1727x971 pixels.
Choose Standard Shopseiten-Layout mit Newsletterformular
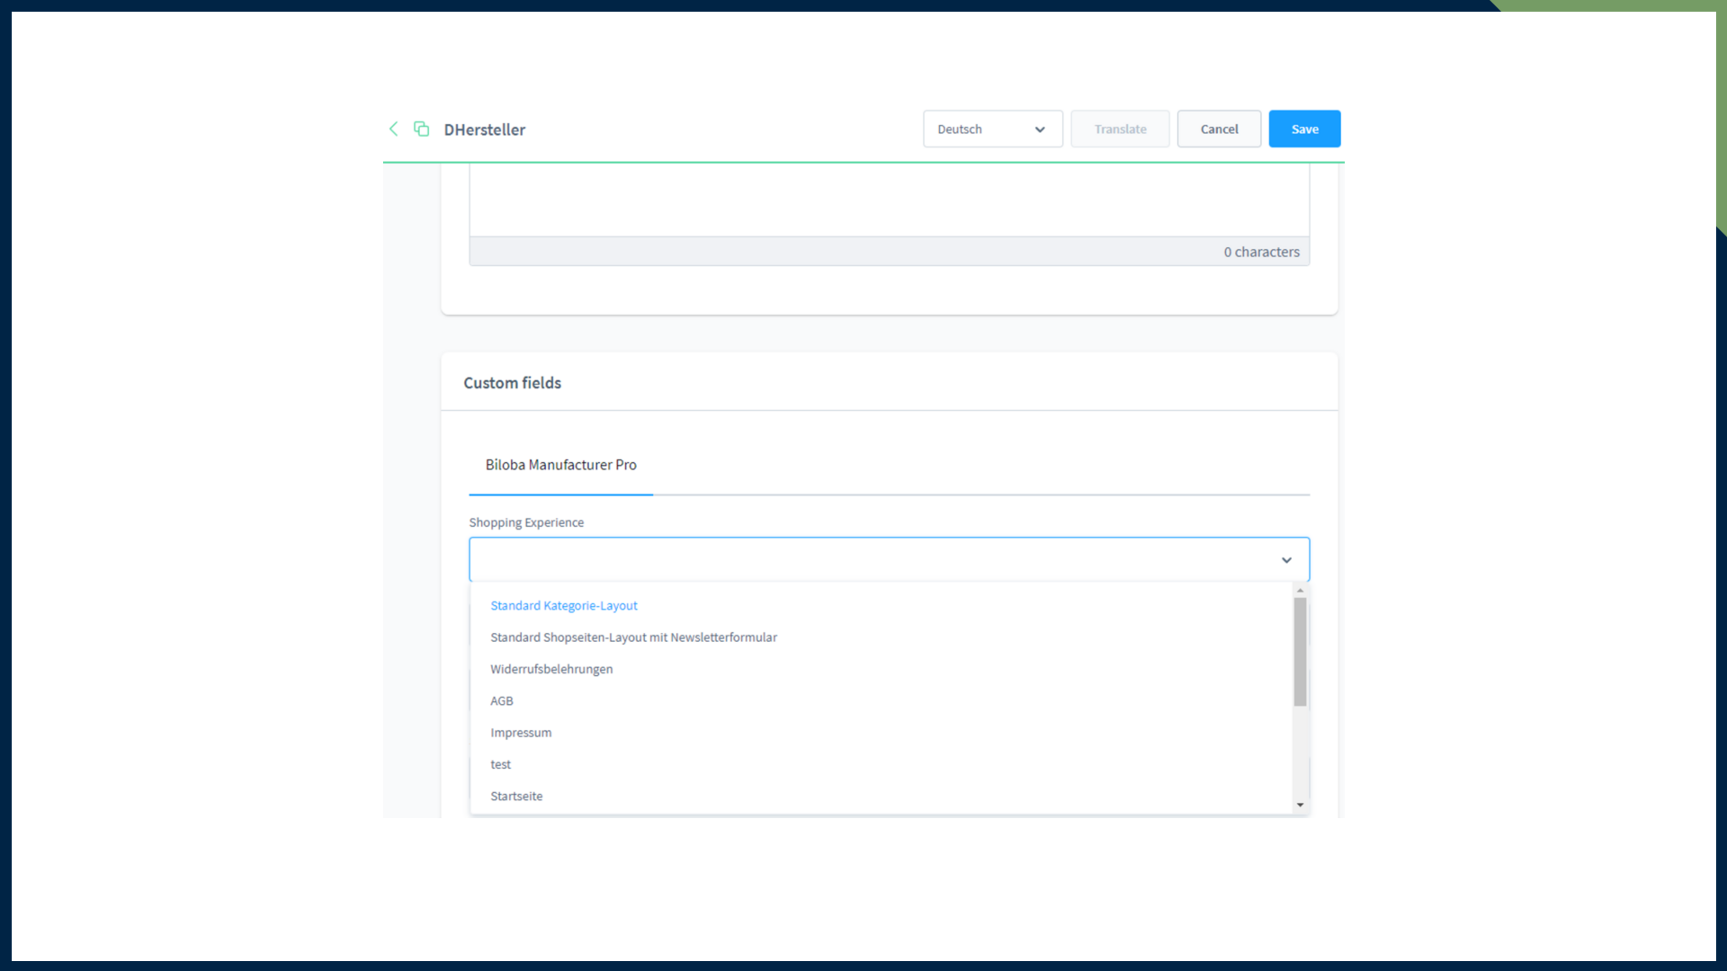(633, 637)
